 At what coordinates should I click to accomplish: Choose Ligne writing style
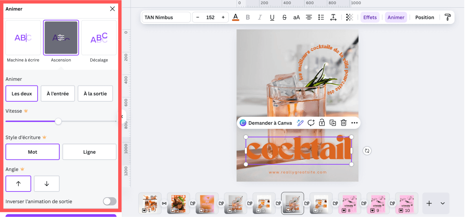click(90, 152)
